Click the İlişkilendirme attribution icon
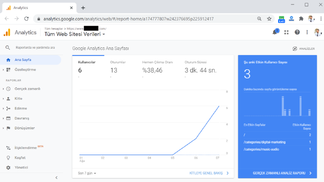 tap(8, 148)
